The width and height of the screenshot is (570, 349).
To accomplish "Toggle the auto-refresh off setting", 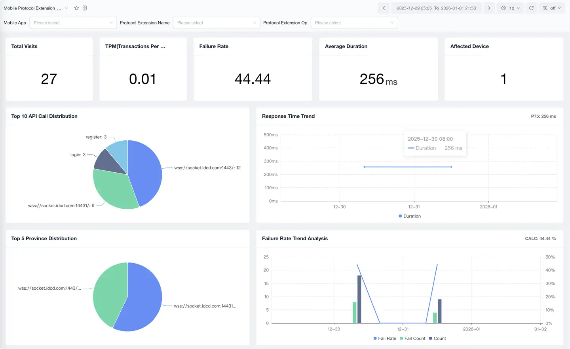I will click(x=553, y=8).
